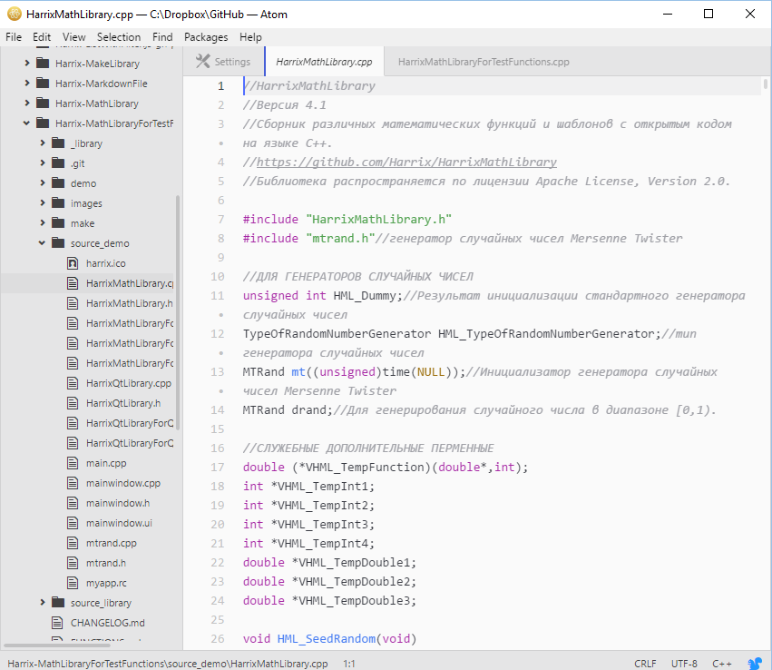This screenshot has width=772, height=670.
Task: Expand the _library folder arrow
Action: point(43,143)
